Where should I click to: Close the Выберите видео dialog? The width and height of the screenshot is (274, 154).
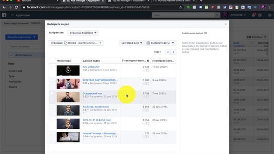click(x=226, y=24)
